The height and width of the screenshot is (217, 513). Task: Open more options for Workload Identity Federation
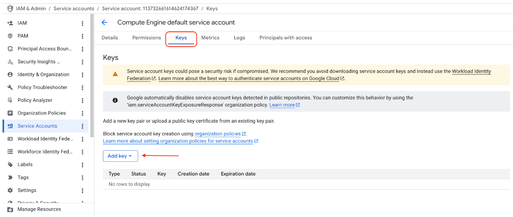click(x=82, y=139)
